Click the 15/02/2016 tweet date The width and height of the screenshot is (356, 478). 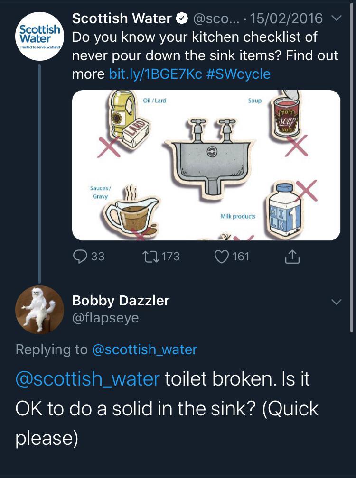(x=286, y=19)
